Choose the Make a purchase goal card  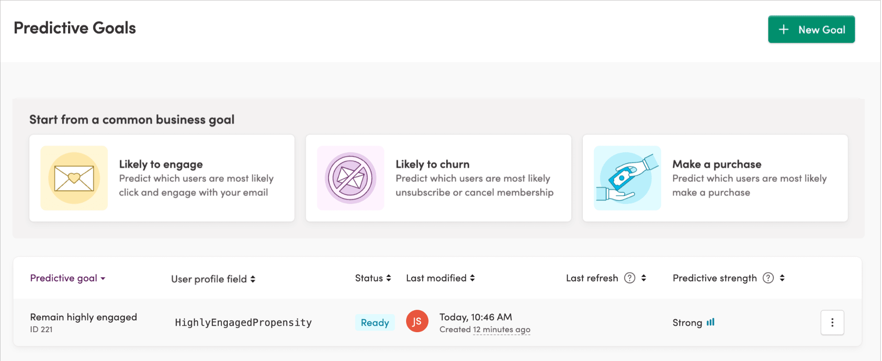[x=715, y=178]
